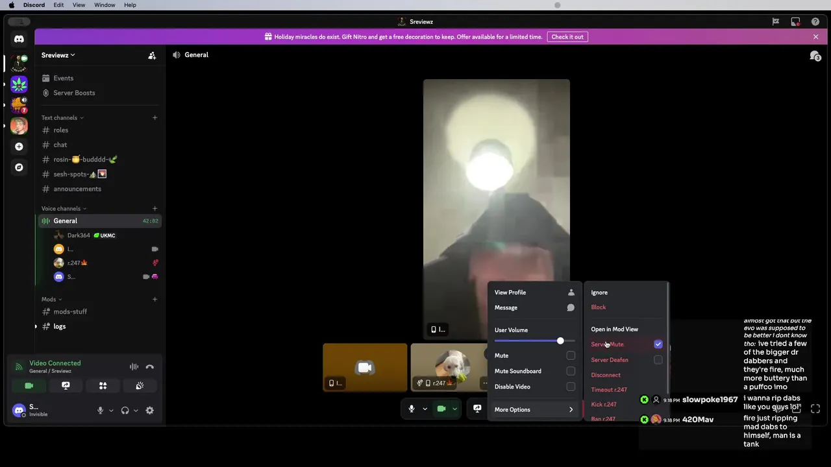
Task: Open camera options arrow in the call control bar
Action: [454, 409]
